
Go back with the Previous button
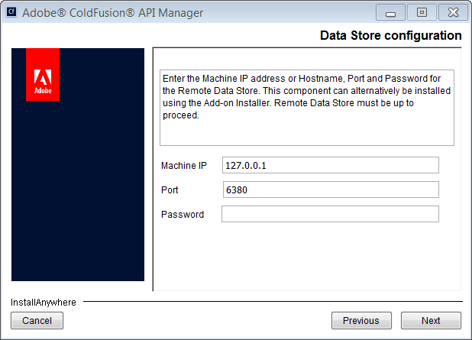click(x=361, y=321)
